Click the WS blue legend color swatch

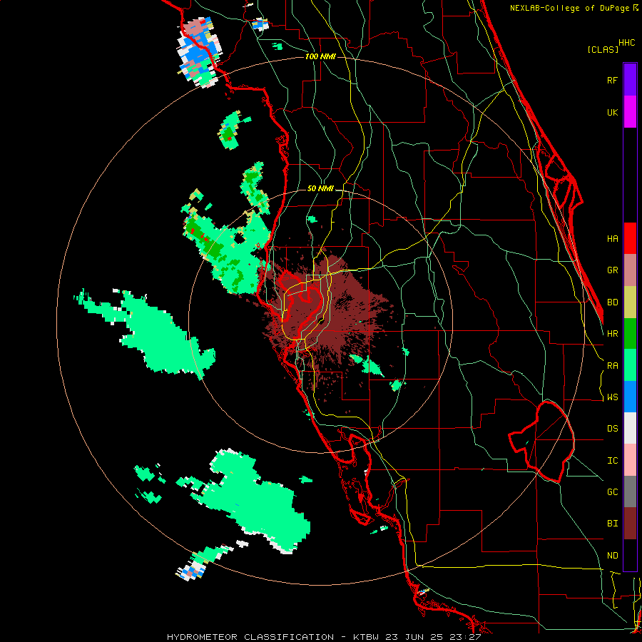point(630,397)
